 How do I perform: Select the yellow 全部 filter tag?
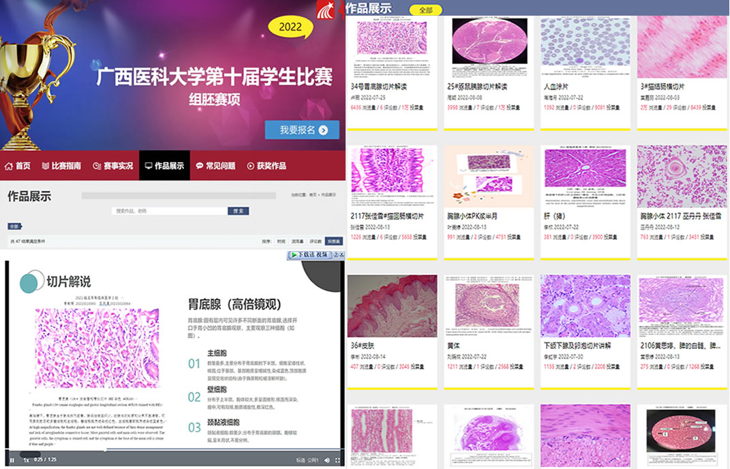425,10
